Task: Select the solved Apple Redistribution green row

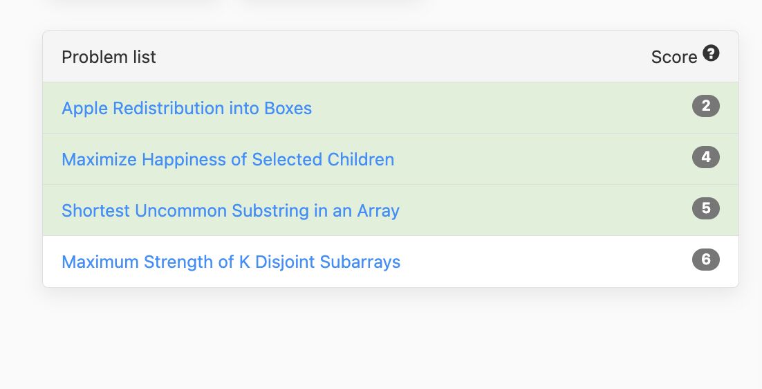Action: [391, 108]
